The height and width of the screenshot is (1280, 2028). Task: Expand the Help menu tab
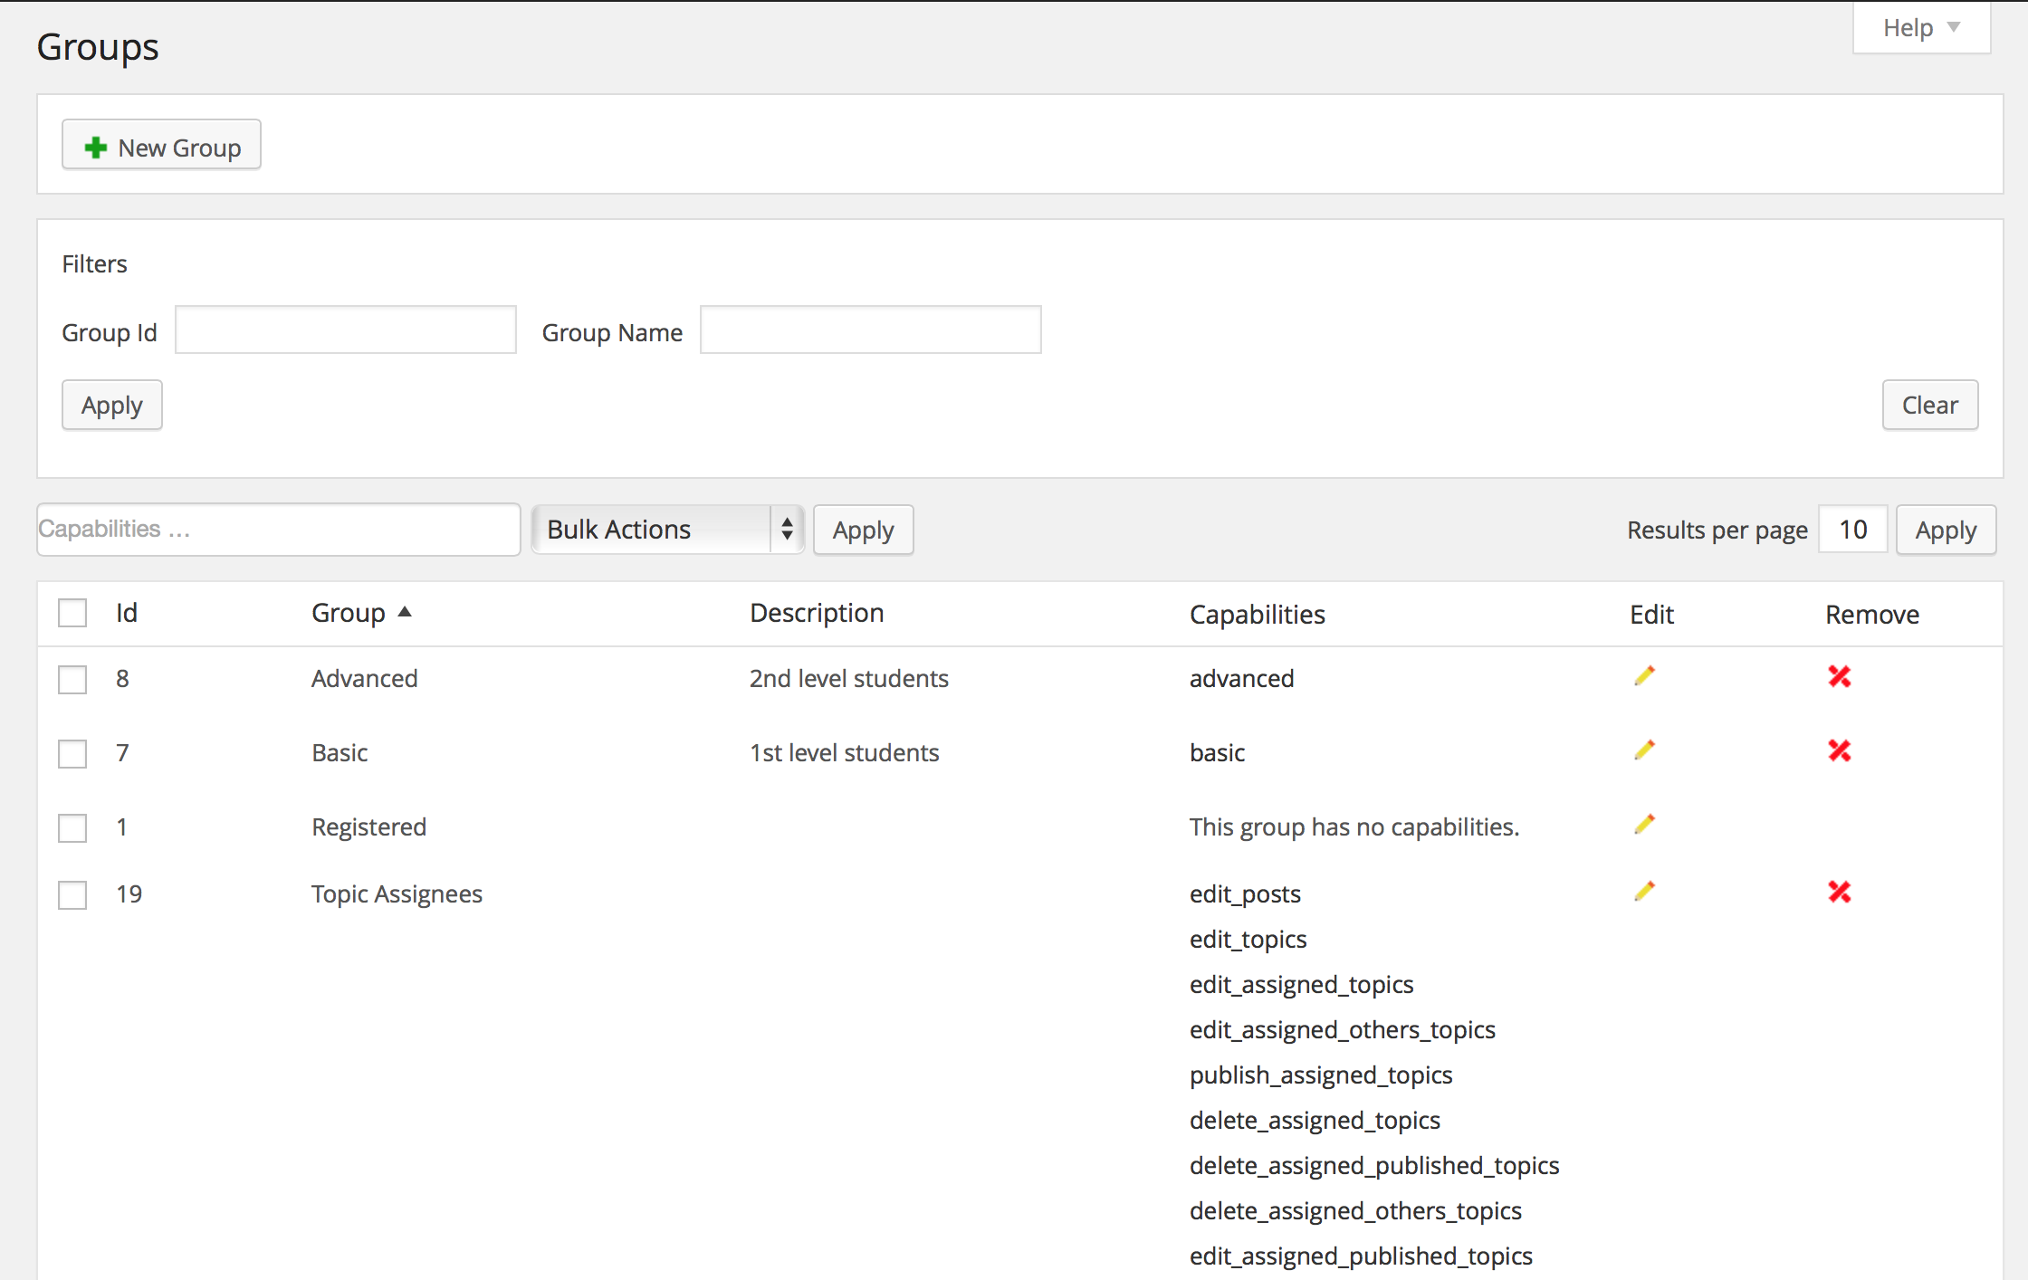tap(1921, 28)
